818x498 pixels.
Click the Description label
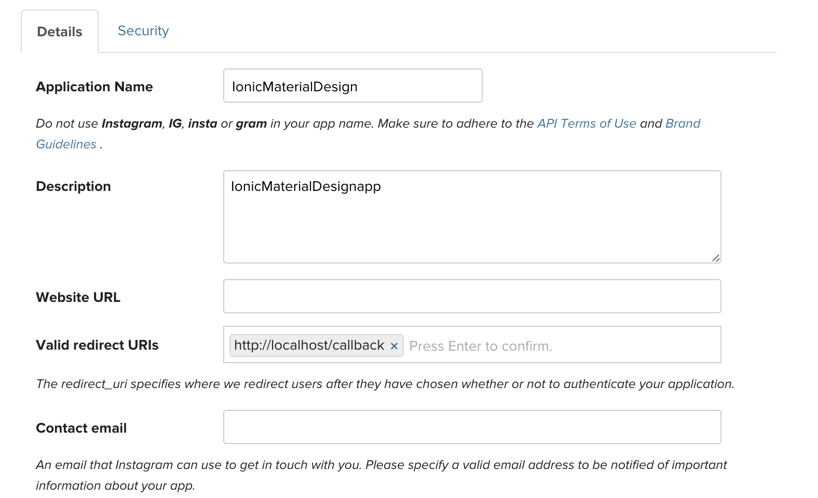coord(73,186)
